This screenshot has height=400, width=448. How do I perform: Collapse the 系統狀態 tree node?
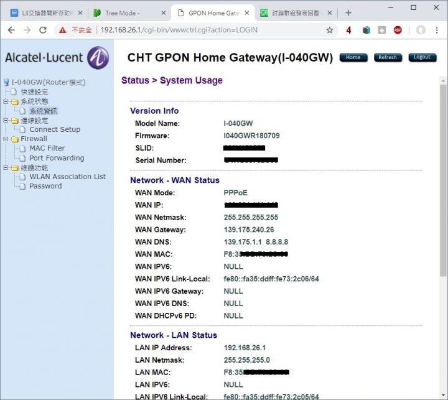(6, 101)
